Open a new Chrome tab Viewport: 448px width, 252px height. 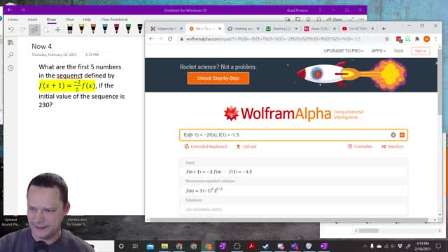coord(384,29)
